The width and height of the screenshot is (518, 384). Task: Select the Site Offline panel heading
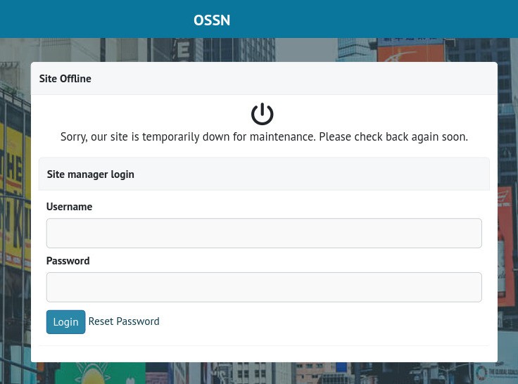(65, 79)
